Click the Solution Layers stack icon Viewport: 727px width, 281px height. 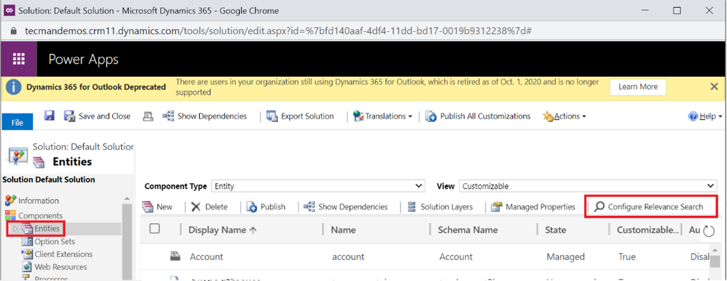[x=412, y=207]
